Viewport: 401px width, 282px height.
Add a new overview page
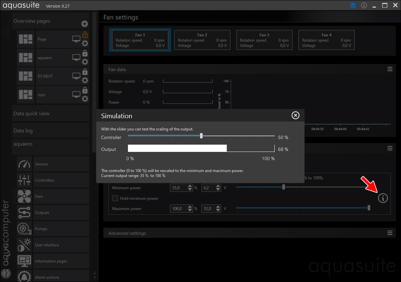pyautogui.click(x=85, y=24)
